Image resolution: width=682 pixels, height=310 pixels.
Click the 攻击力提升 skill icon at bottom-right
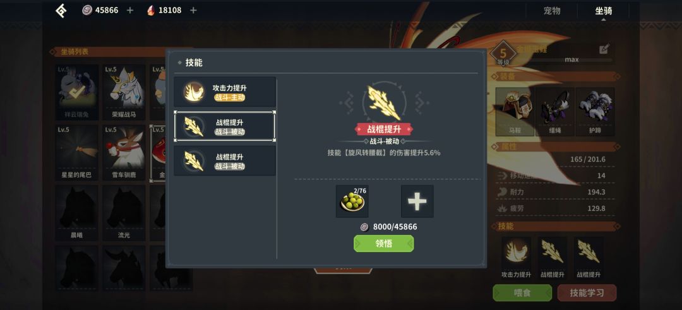click(x=516, y=253)
